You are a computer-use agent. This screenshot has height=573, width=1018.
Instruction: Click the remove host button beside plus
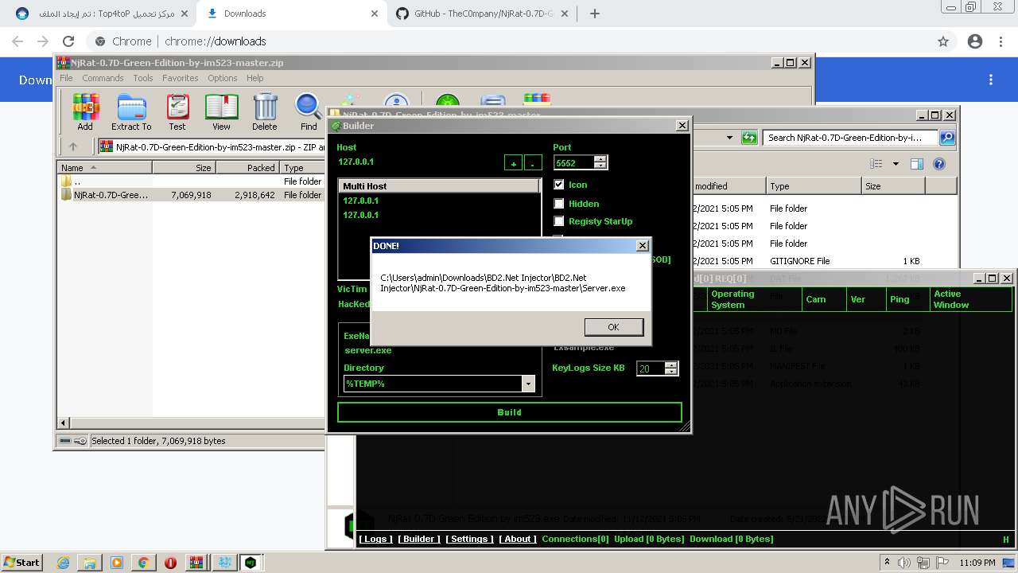point(533,162)
